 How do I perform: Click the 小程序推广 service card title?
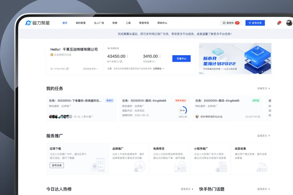pyautogui.click(x=201, y=149)
